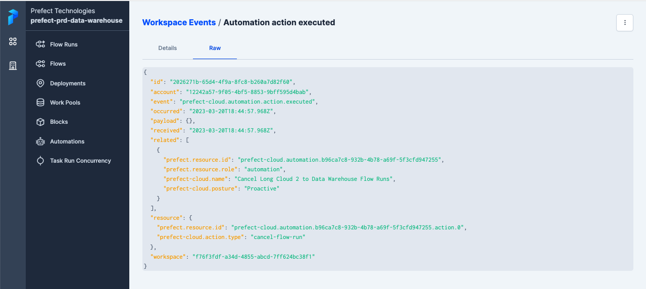Image resolution: width=646 pixels, height=289 pixels.
Task: Open the Blocks page
Action: [x=59, y=122]
